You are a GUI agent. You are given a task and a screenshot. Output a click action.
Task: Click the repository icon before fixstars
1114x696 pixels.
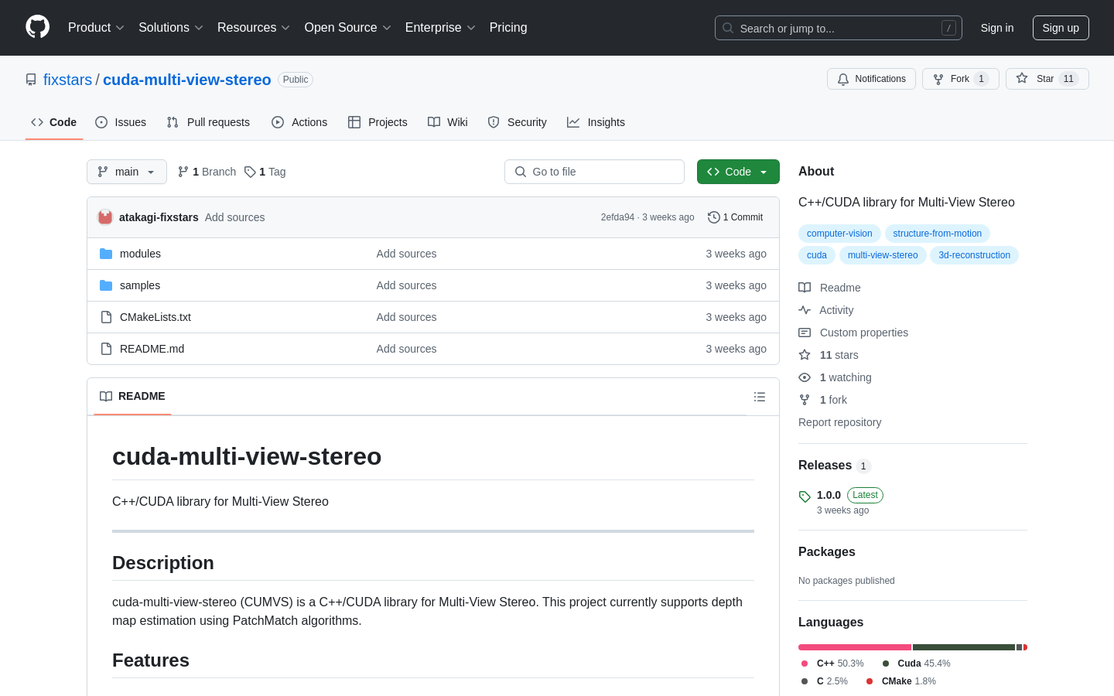[x=31, y=80]
